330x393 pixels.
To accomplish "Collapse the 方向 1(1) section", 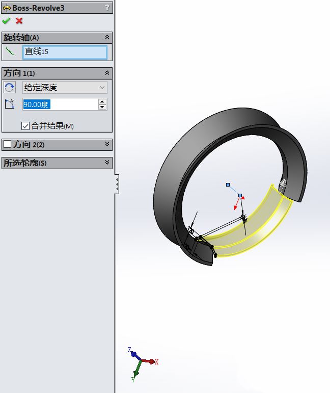I will tap(107, 73).
